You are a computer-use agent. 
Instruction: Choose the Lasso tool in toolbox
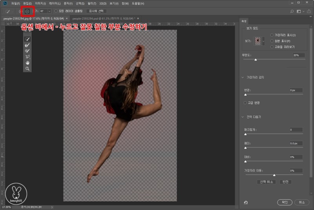(x=27, y=57)
